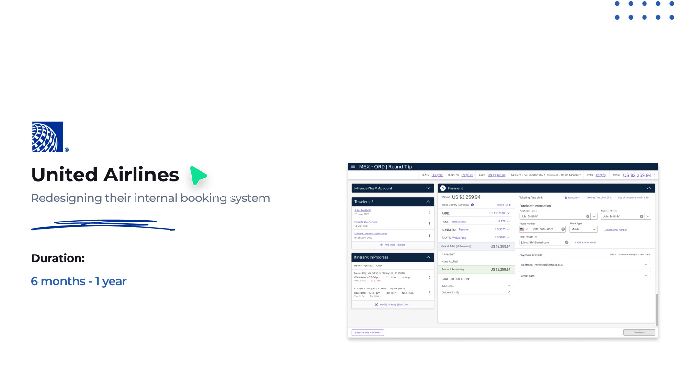This screenshot has height=388, width=689.
Task: Click the Mexico (US $) billing currency link
Action: tap(504, 205)
